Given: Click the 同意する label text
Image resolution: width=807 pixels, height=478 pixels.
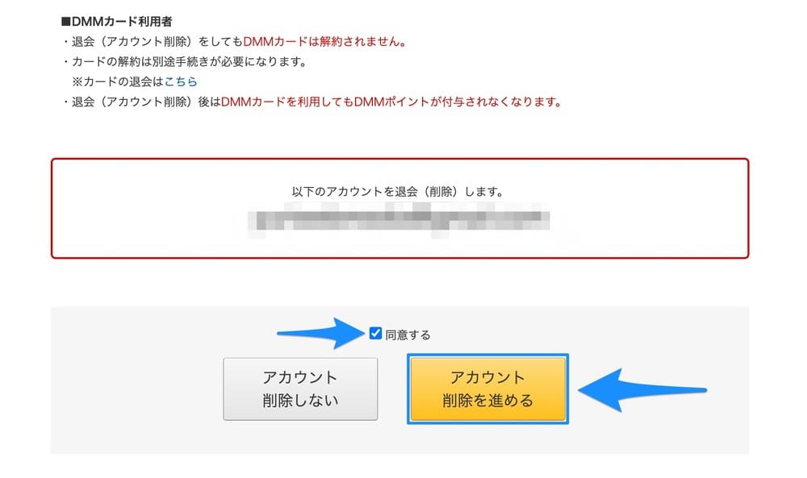Looking at the screenshot, I should pyautogui.click(x=408, y=335).
